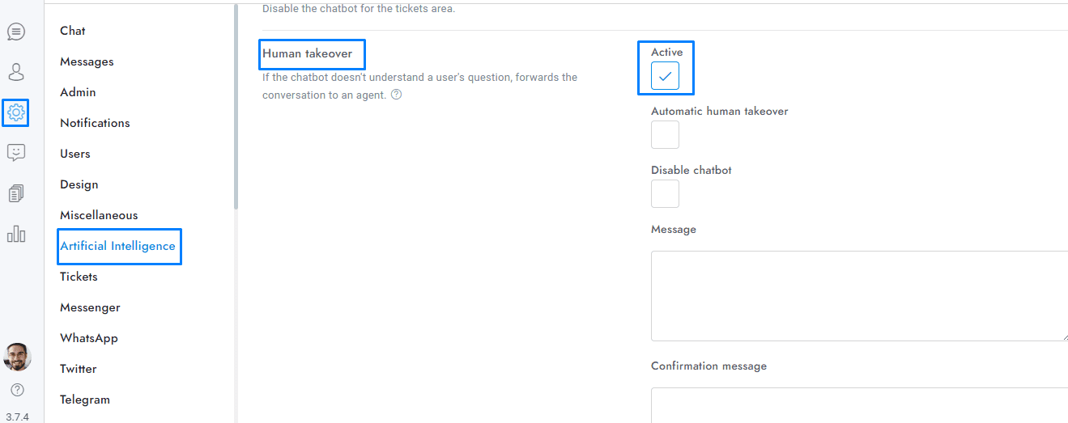Open the conversations chat bubble icon
1068x423 pixels.
click(16, 32)
